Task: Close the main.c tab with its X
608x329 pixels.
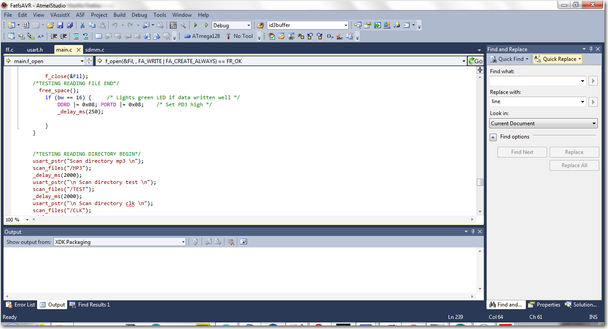Action: pyautogui.click(x=78, y=50)
